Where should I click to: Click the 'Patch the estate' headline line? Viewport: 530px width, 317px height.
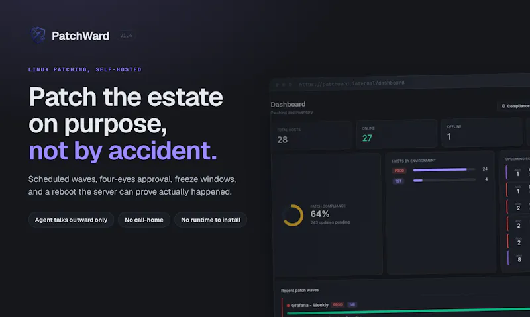126,97
